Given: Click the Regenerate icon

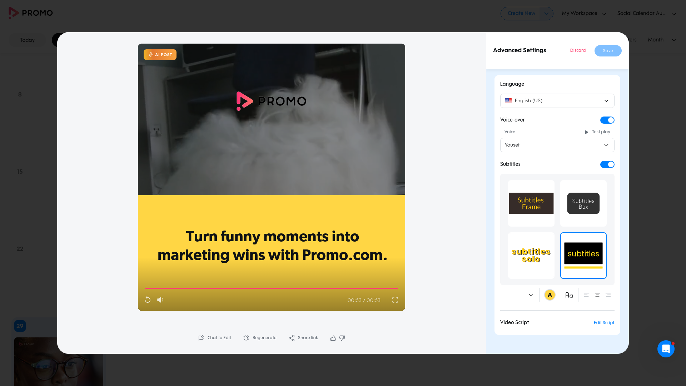Looking at the screenshot, I should pyautogui.click(x=246, y=338).
